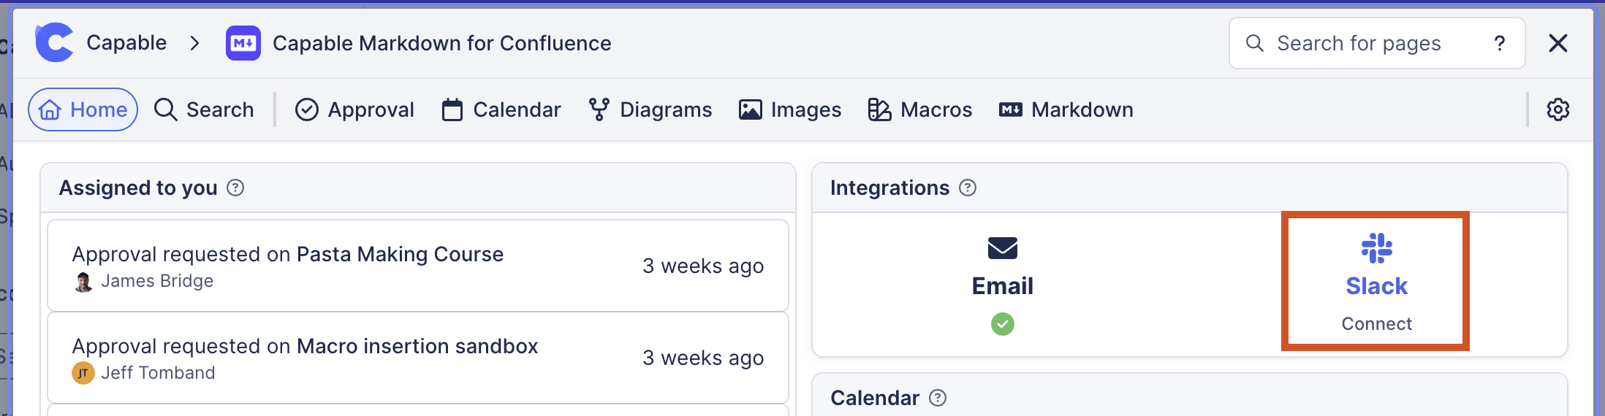The width and height of the screenshot is (1605, 416).
Task: Select the Diagrams tab
Action: [x=650, y=109]
